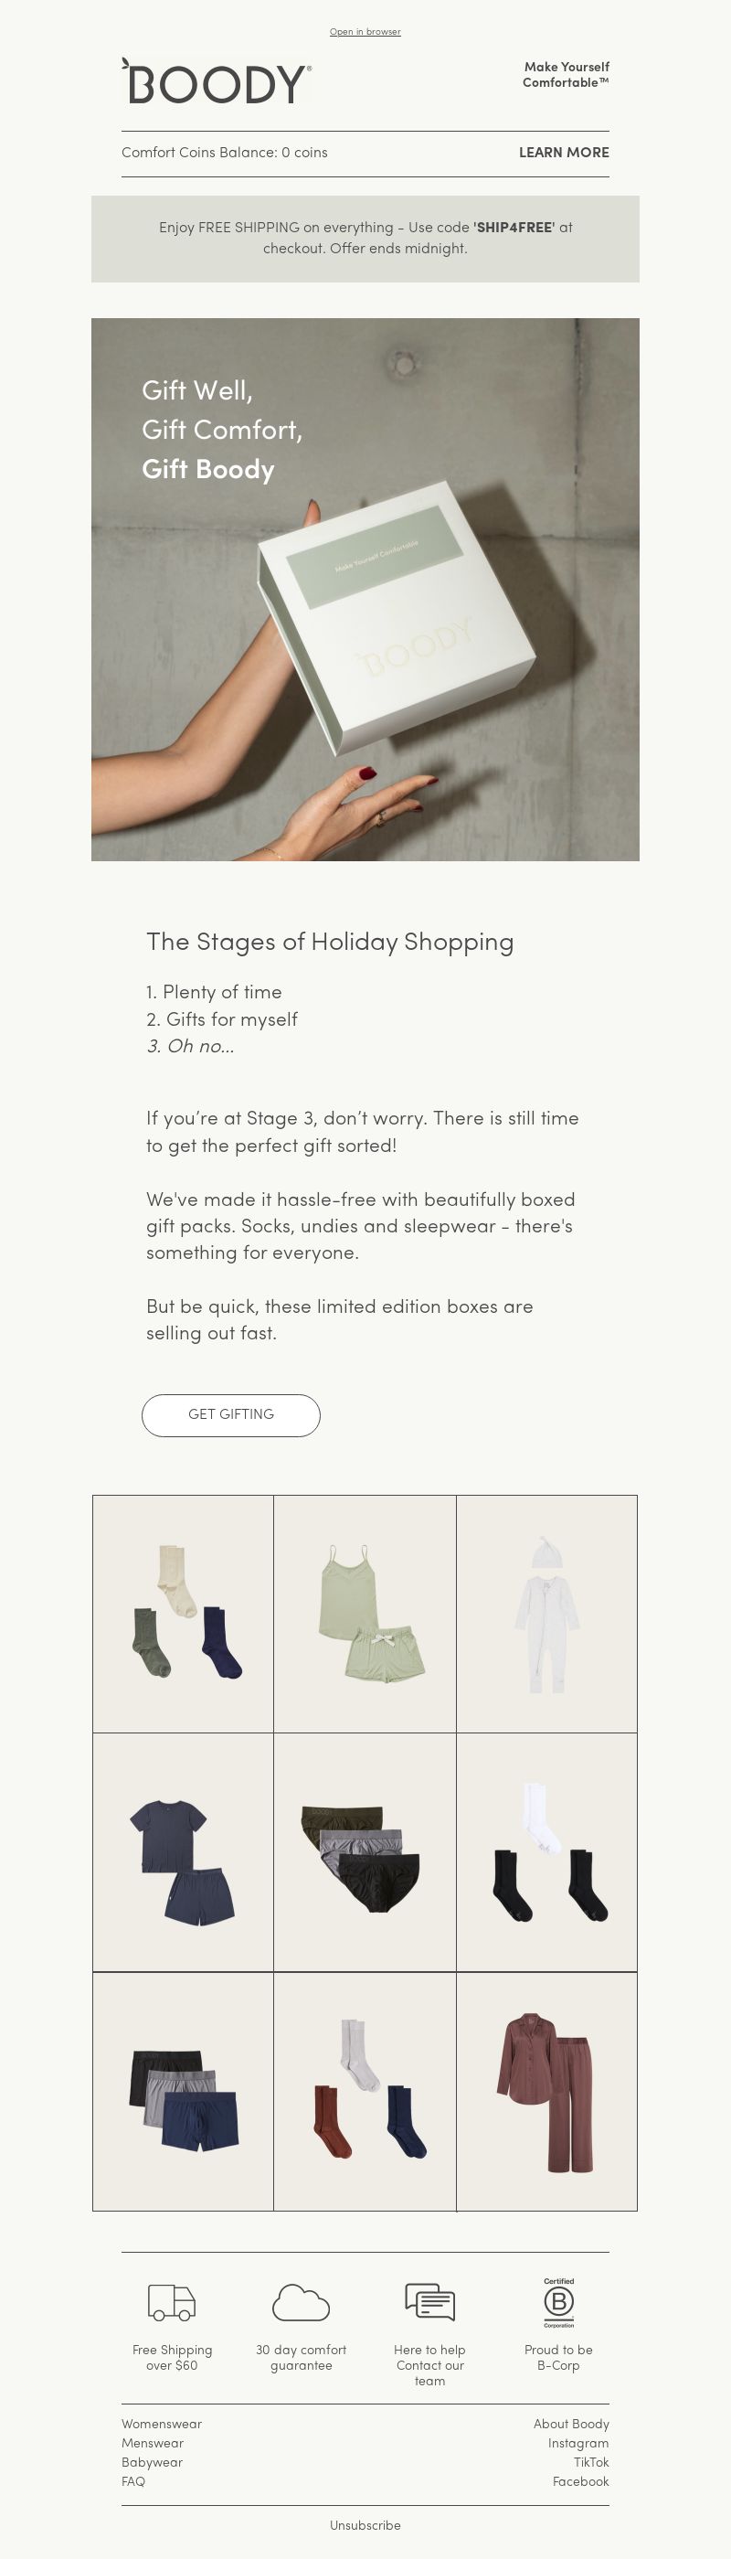The height and width of the screenshot is (2559, 731).
Task: Open the email in browser link
Action: [365, 32]
